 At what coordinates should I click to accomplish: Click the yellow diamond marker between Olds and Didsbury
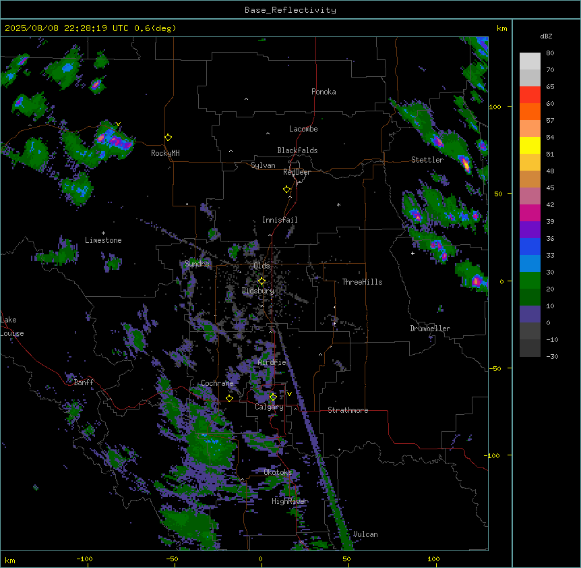pyautogui.click(x=262, y=281)
